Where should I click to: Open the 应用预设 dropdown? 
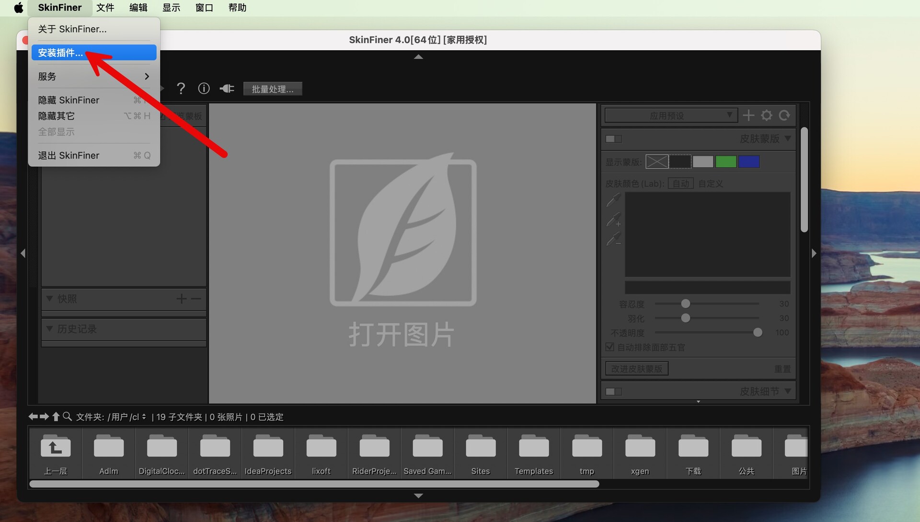click(671, 115)
